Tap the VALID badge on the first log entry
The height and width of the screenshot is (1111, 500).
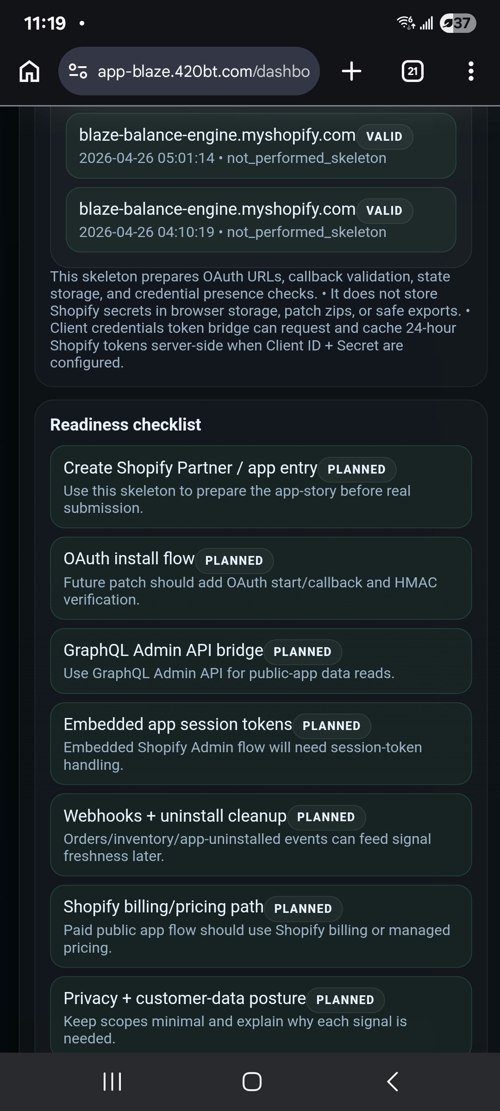click(384, 137)
